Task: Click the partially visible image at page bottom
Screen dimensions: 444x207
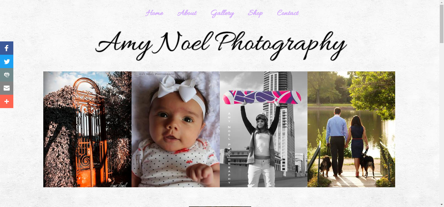Action: (220, 206)
